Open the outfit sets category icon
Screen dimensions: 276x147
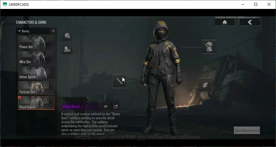tap(67, 35)
